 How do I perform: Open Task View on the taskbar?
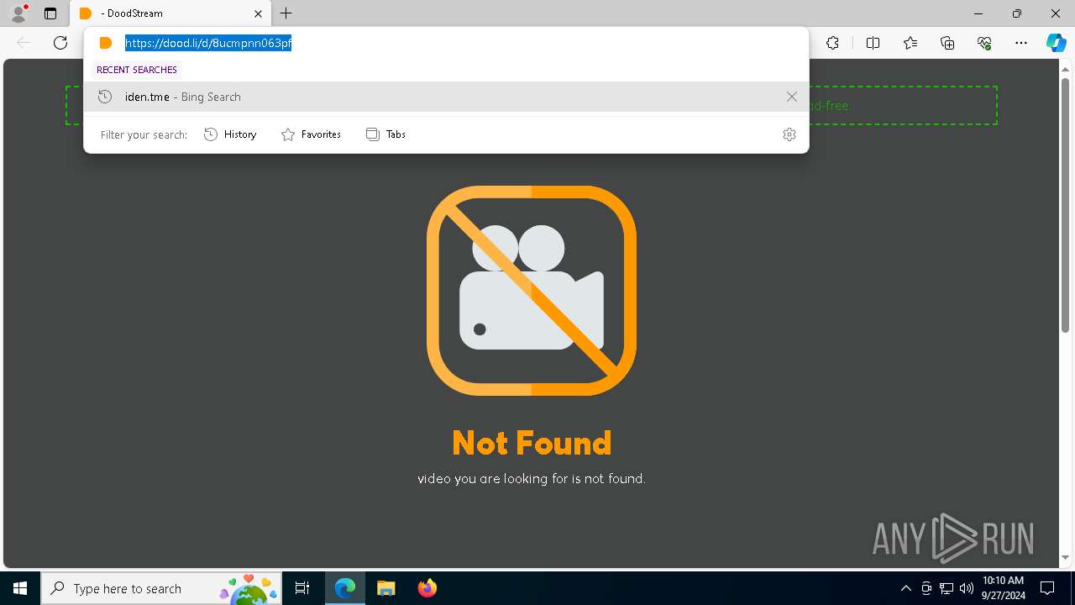[x=302, y=588]
